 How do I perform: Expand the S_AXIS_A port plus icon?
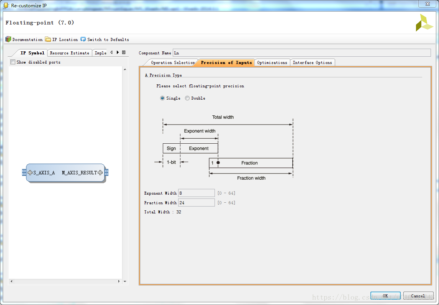(x=30, y=172)
